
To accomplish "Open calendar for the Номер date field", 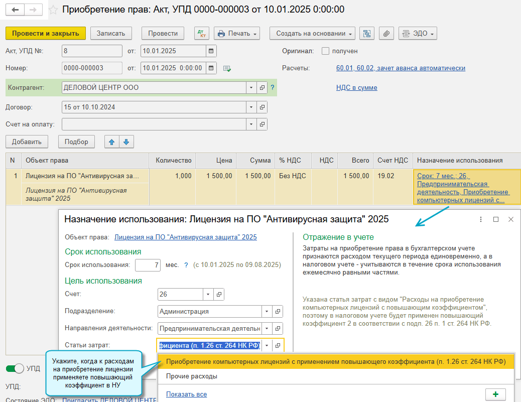I will pyautogui.click(x=211, y=68).
